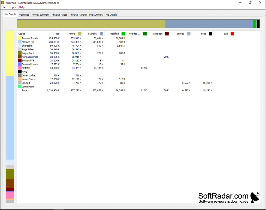Select the Nonpaged Pool row label
The image size is (266, 210).
pyautogui.click(x=30, y=57)
